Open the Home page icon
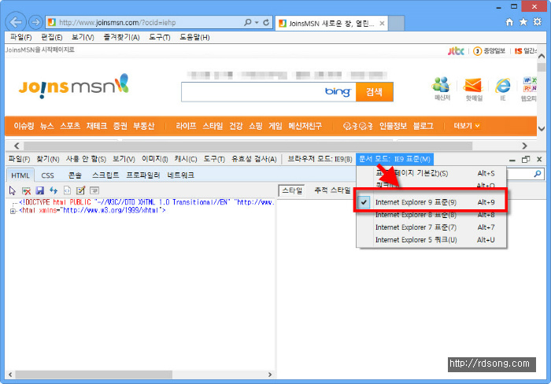The height and width of the screenshot is (384, 551). pyautogui.click(x=509, y=22)
